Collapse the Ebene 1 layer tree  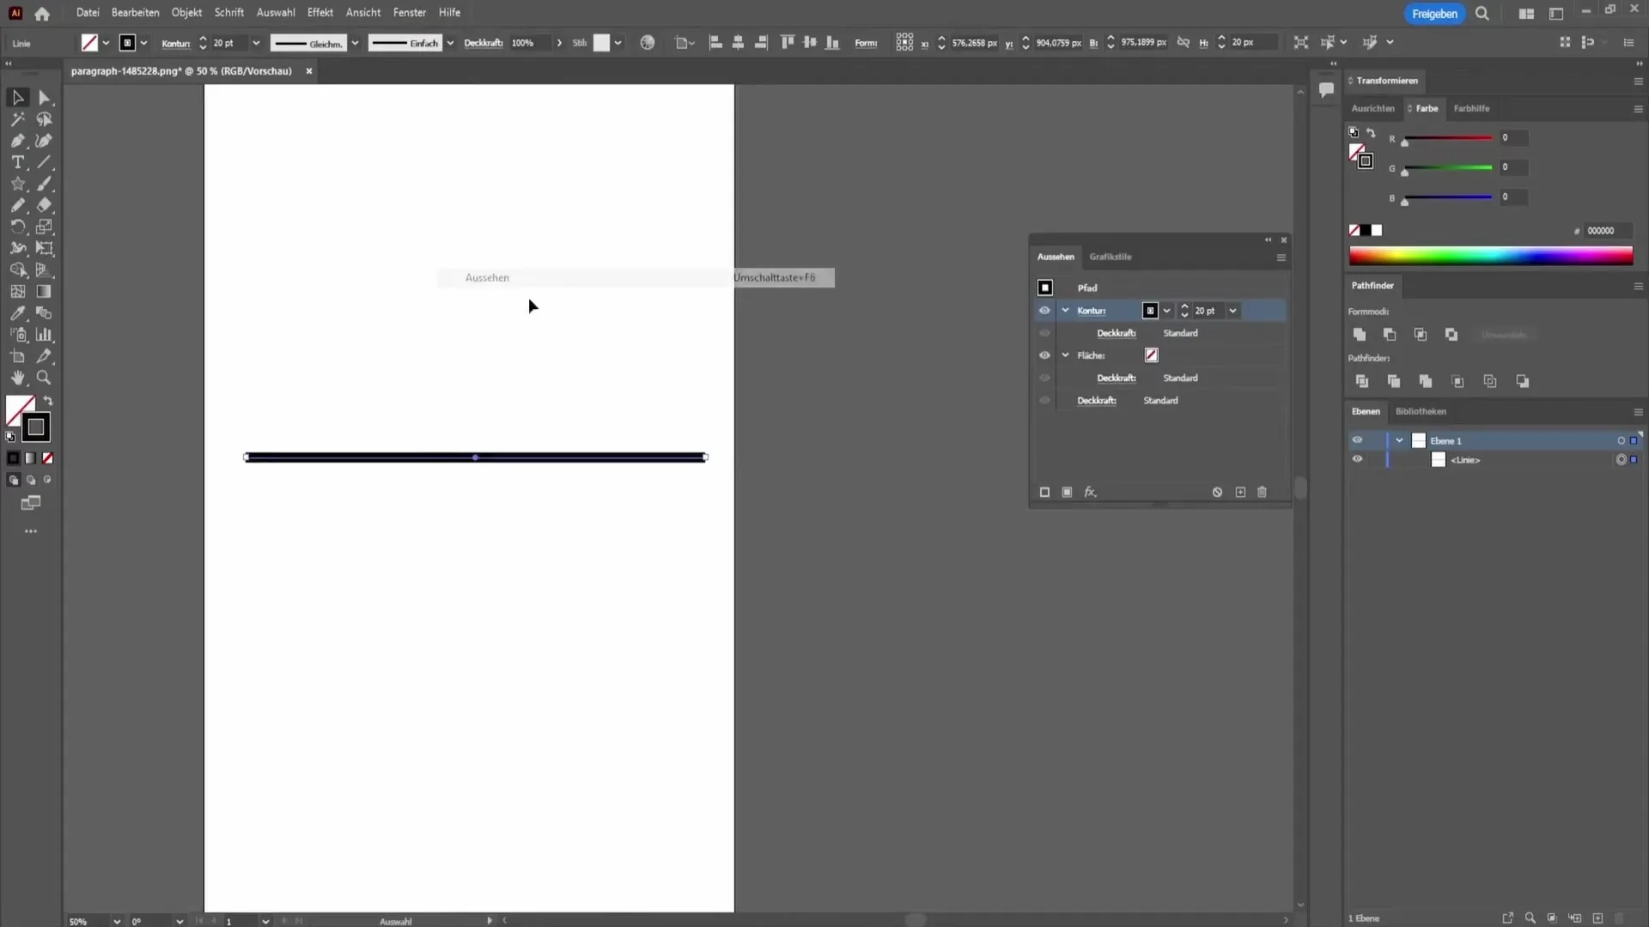(1399, 440)
